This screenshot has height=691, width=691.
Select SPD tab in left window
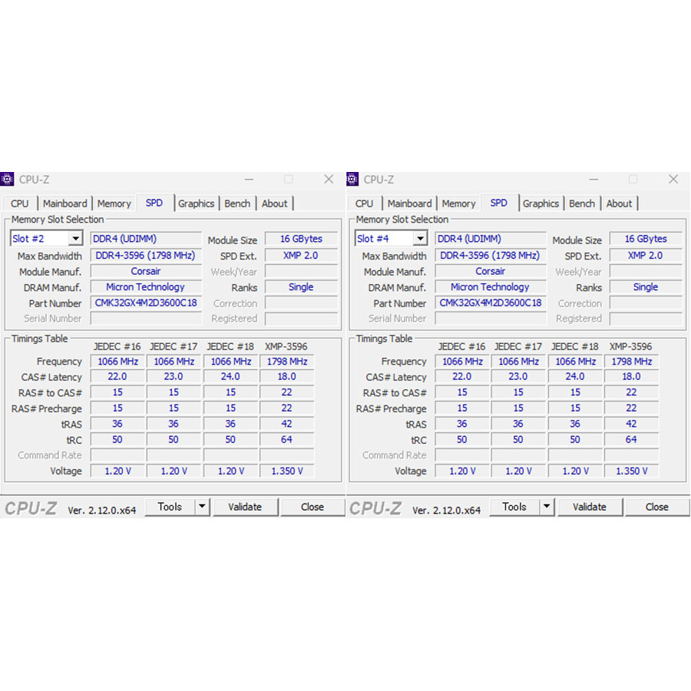[154, 203]
